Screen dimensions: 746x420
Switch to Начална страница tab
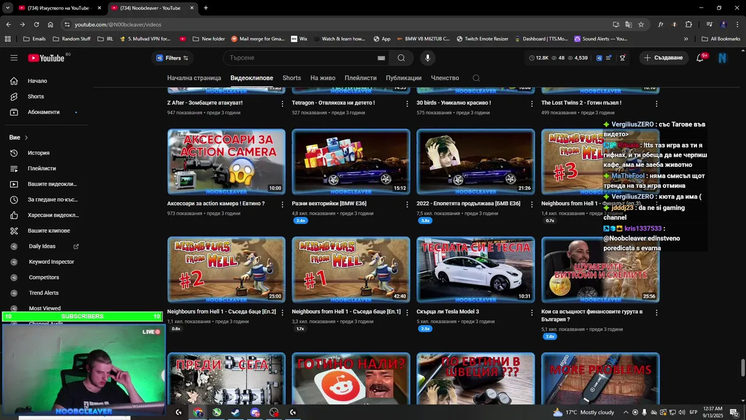tap(194, 78)
